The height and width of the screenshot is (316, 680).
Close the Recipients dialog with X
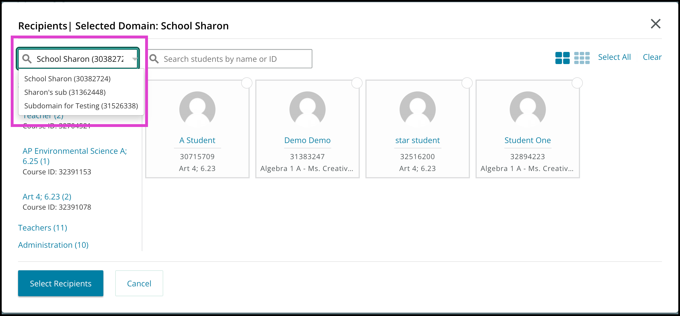655,24
